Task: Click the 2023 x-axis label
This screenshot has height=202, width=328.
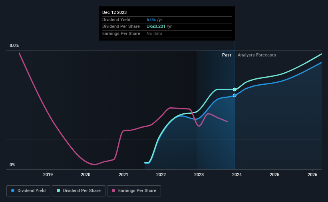Action: (x=199, y=175)
